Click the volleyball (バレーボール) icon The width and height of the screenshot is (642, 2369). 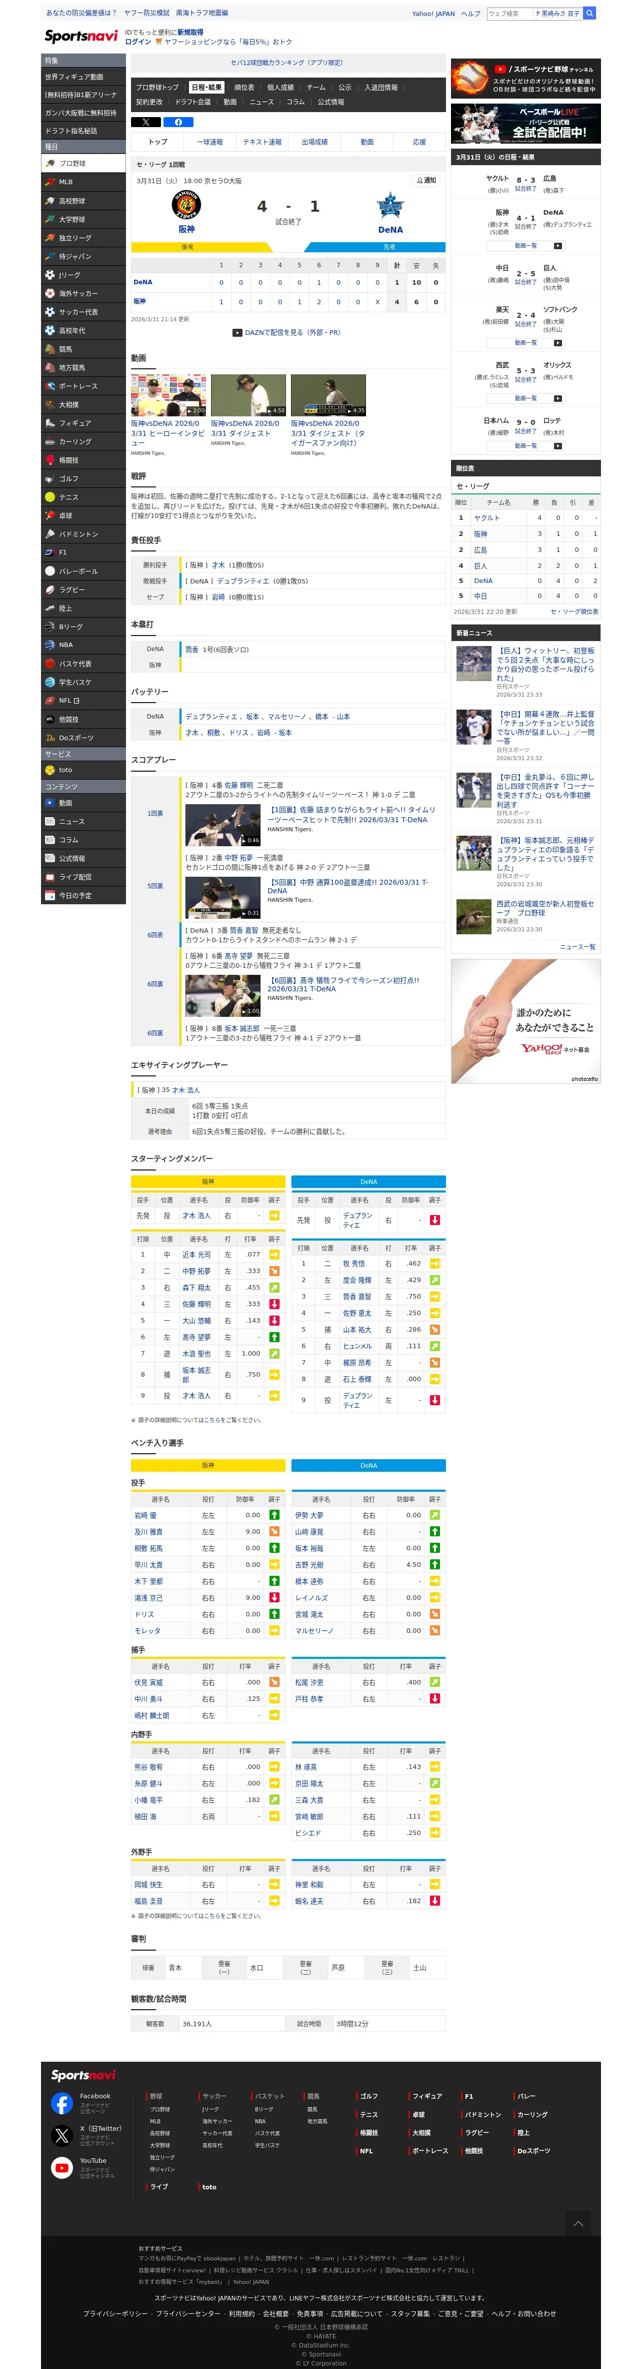point(49,571)
